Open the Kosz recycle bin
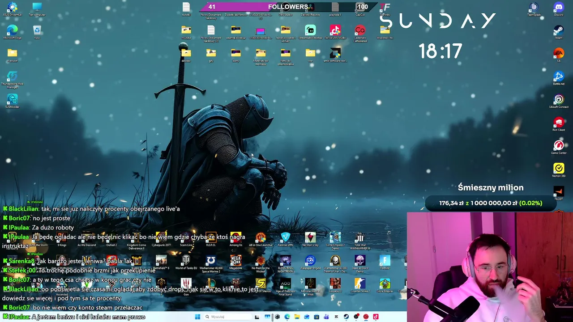Viewport: 573px width, 322px height. (x=37, y=32)
